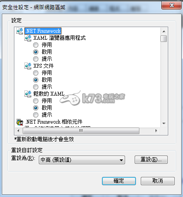The image size is (183, 197).
Task: Click the horizontal scrollbar left arrow
Action: tap(18, 131)
